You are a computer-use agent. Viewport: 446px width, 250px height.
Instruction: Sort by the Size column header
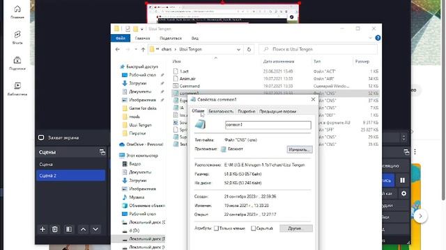tap(362, 62)
